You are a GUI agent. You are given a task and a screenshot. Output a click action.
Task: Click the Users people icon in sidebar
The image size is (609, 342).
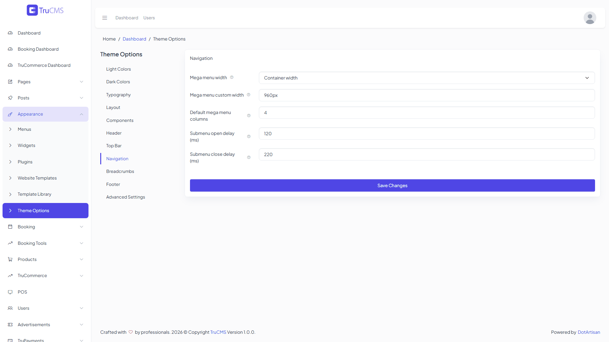(10, 308)
